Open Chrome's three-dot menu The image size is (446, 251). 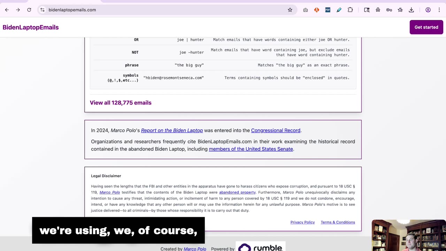tap(439, 10)
